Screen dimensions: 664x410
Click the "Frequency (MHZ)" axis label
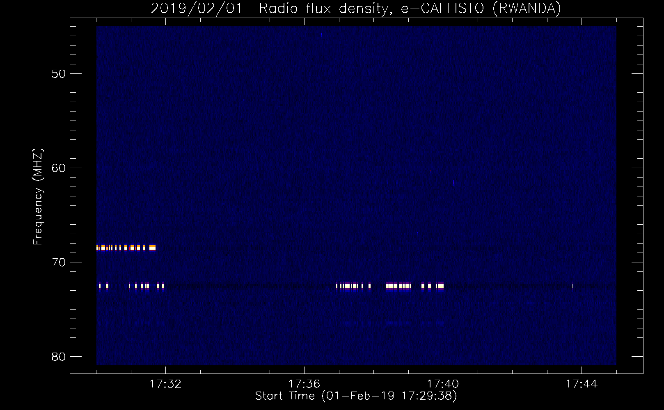(38, 197)
